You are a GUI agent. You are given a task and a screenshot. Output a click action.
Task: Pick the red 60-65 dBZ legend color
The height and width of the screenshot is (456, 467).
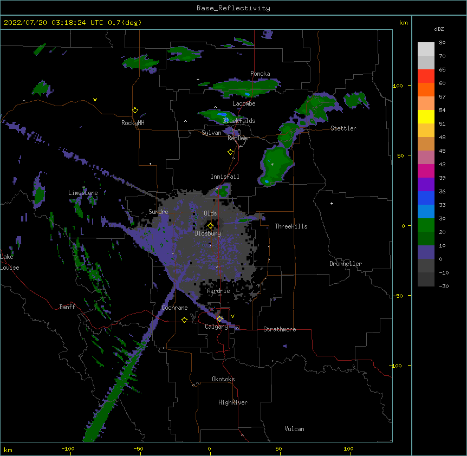[426, 76]
